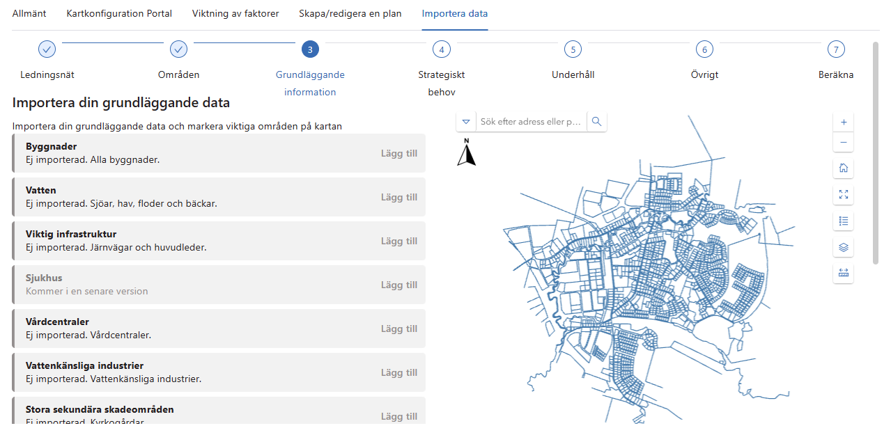The image size is (891, 435).
Task: Reset map to home extent
Action: [x=844, y=168]
